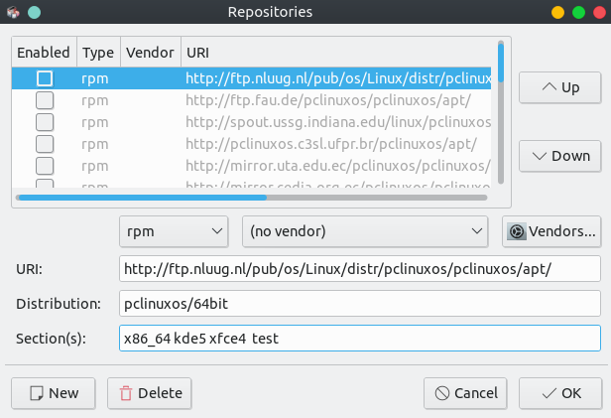Click the Enabled column header
Image resolution: width=611 pixels, height=418 pixels.
click(x=44, y=52)
